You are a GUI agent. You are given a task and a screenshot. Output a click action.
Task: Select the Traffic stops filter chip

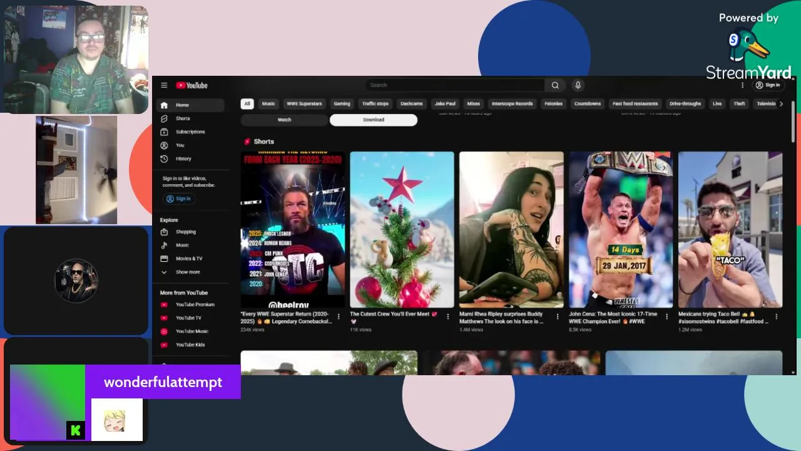pyautogui.click(x=375, y=104)
